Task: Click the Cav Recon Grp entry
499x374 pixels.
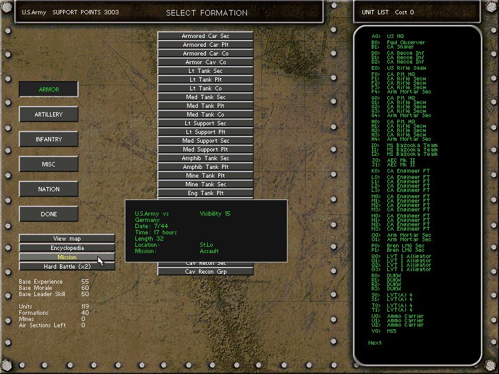Action: tap(207, 272)
